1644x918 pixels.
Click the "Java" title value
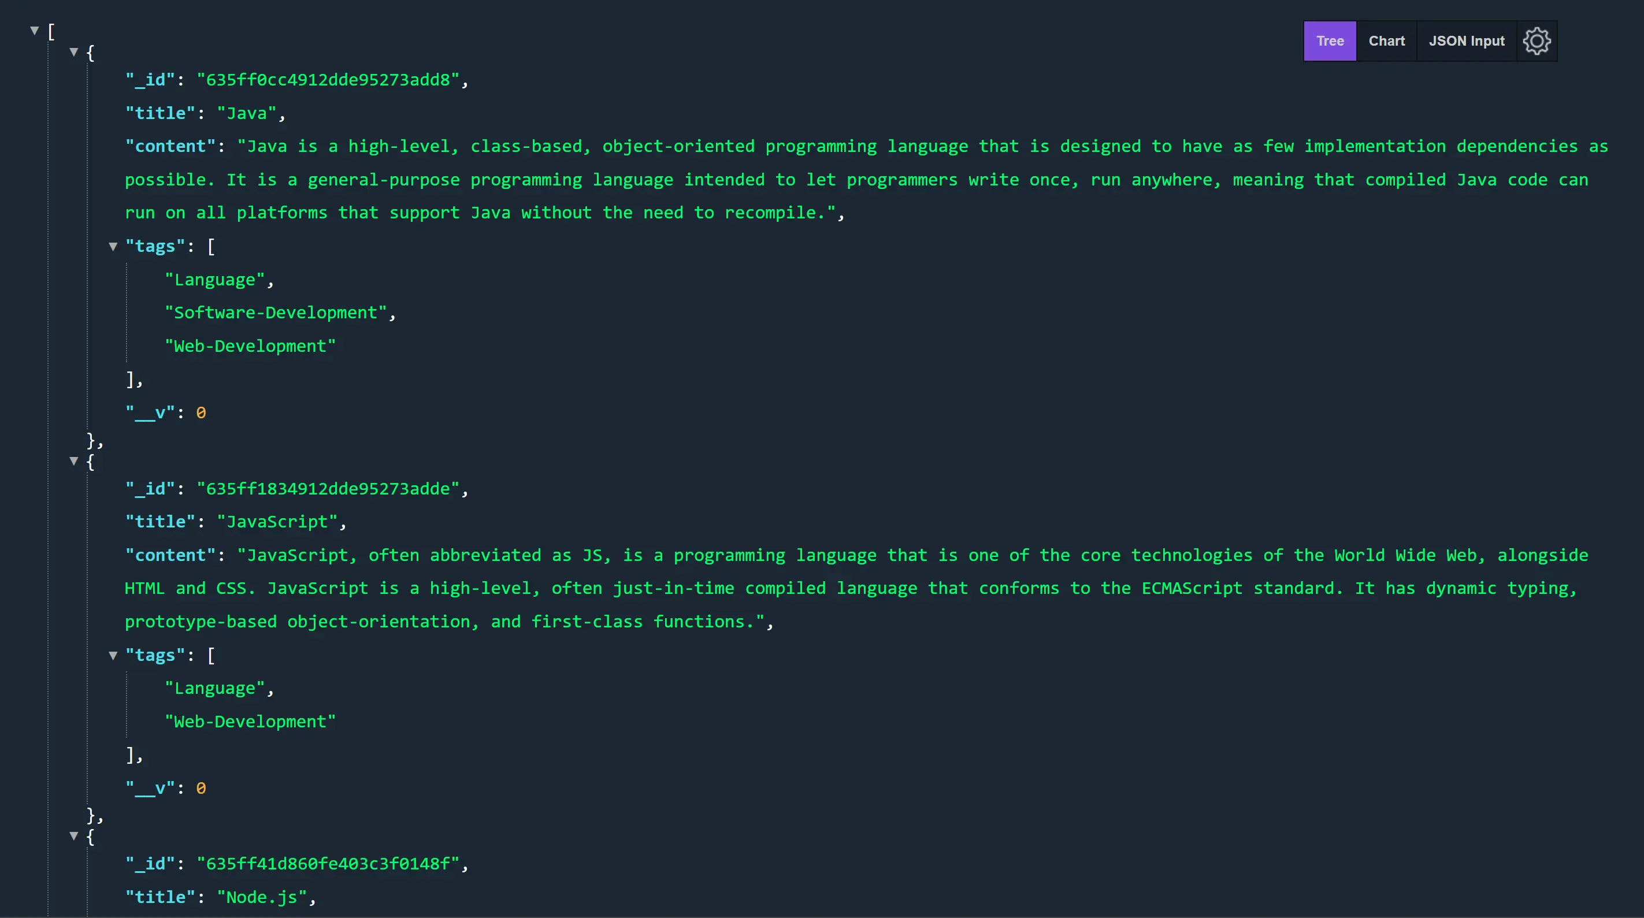tap(247, 114)
